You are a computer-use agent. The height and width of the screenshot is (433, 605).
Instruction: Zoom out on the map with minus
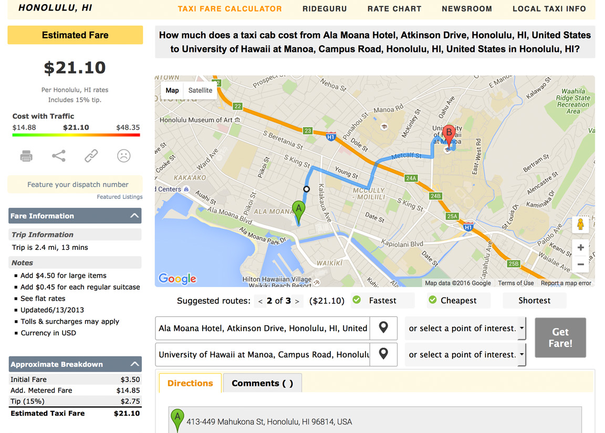click(580, 264)
